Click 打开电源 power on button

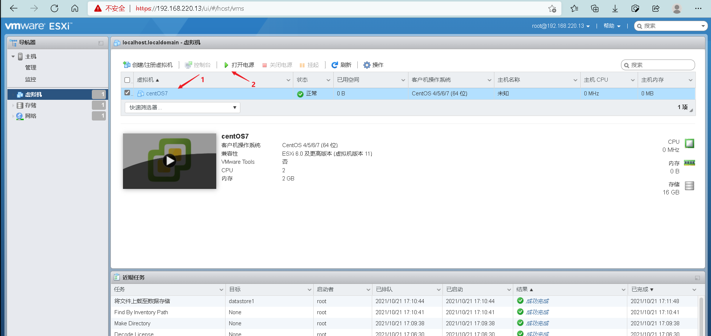tap(239, 65)
